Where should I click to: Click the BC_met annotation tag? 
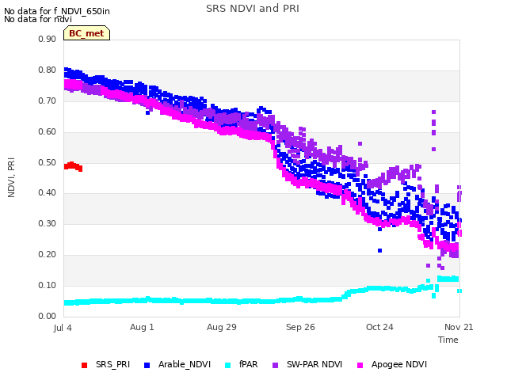(86, 33)
